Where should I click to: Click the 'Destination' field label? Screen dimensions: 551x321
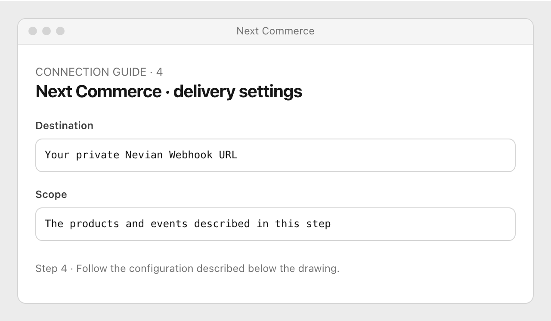point(65,126)
